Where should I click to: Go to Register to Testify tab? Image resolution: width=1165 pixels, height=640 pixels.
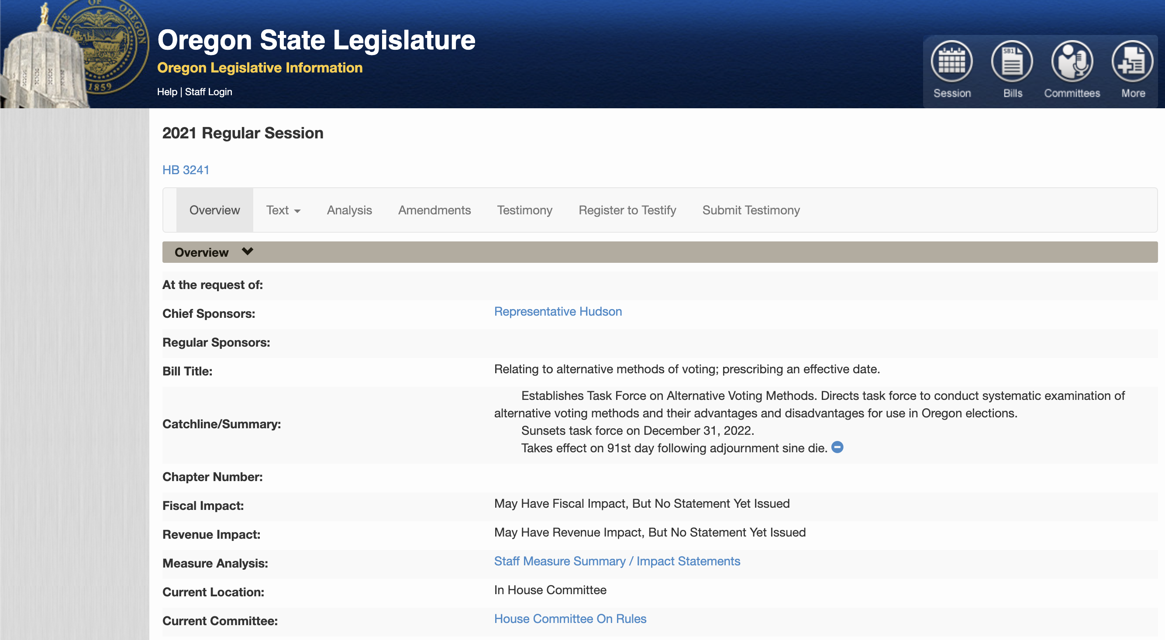[x=627, y=210]
